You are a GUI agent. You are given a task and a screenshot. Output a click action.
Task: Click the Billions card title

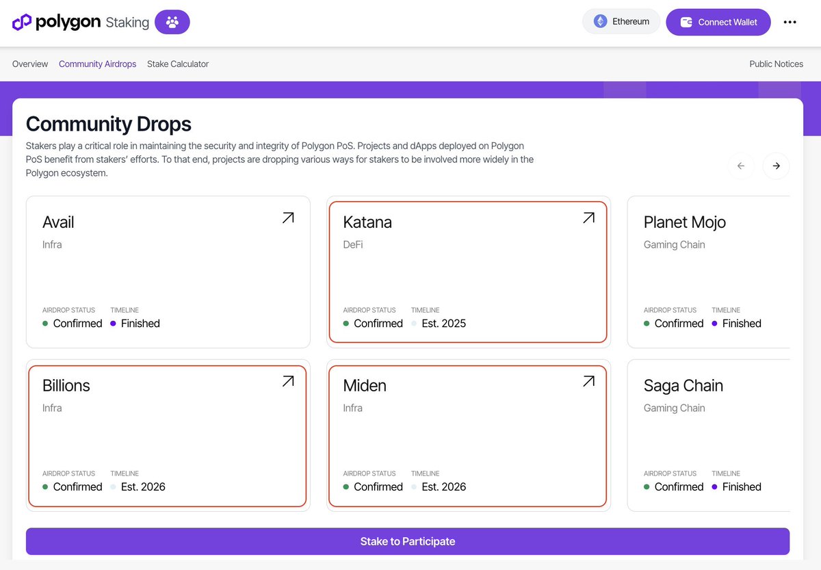(66, 386)
